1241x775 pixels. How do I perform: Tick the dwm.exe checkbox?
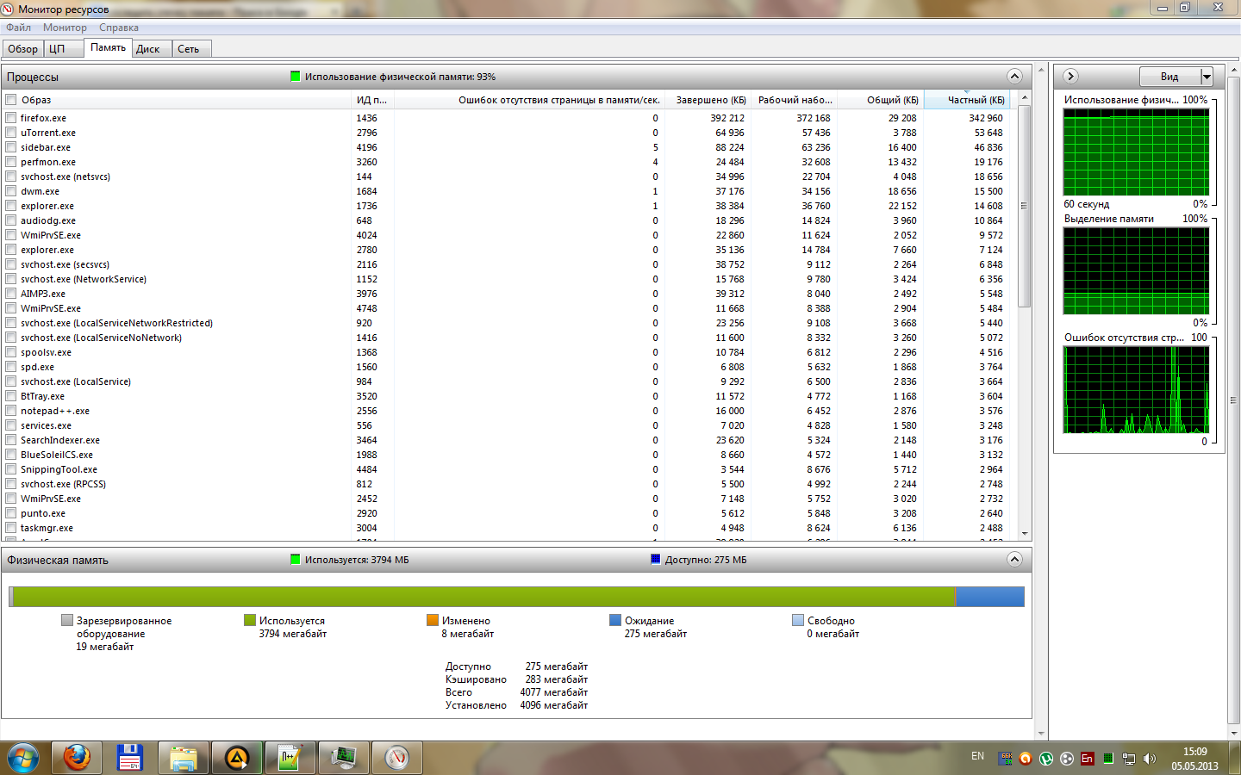tap(11, 191)
